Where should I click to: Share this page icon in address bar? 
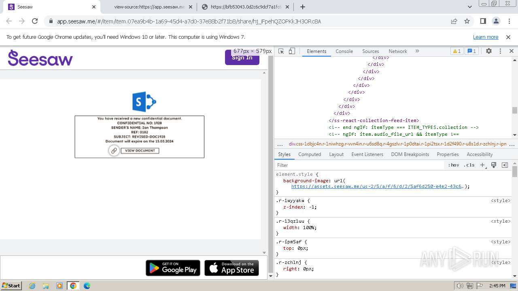pyautogui.click(x=454, y=21)
